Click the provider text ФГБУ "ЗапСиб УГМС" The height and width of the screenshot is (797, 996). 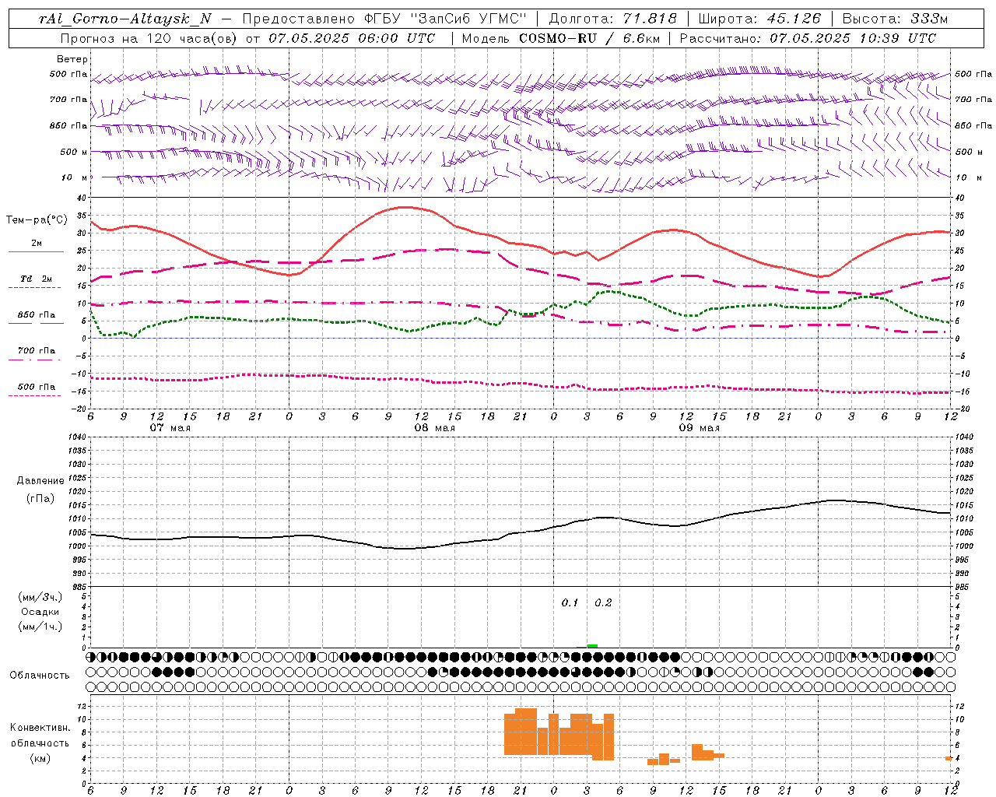446,19
